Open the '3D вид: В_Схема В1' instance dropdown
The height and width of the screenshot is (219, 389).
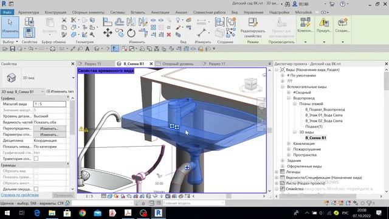click(x=22, y=92)
